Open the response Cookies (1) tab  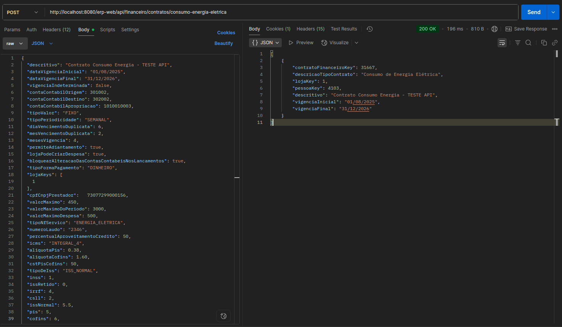coord(278,29)
